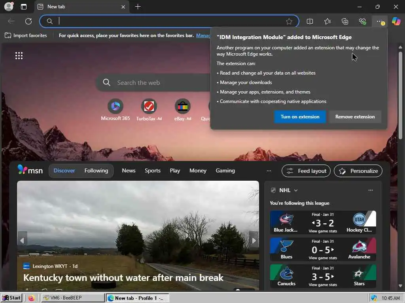Image resolution: width=405 pixels, height=303 pixels.
Task: Open the Sports tab
Action: pos(152,170)
